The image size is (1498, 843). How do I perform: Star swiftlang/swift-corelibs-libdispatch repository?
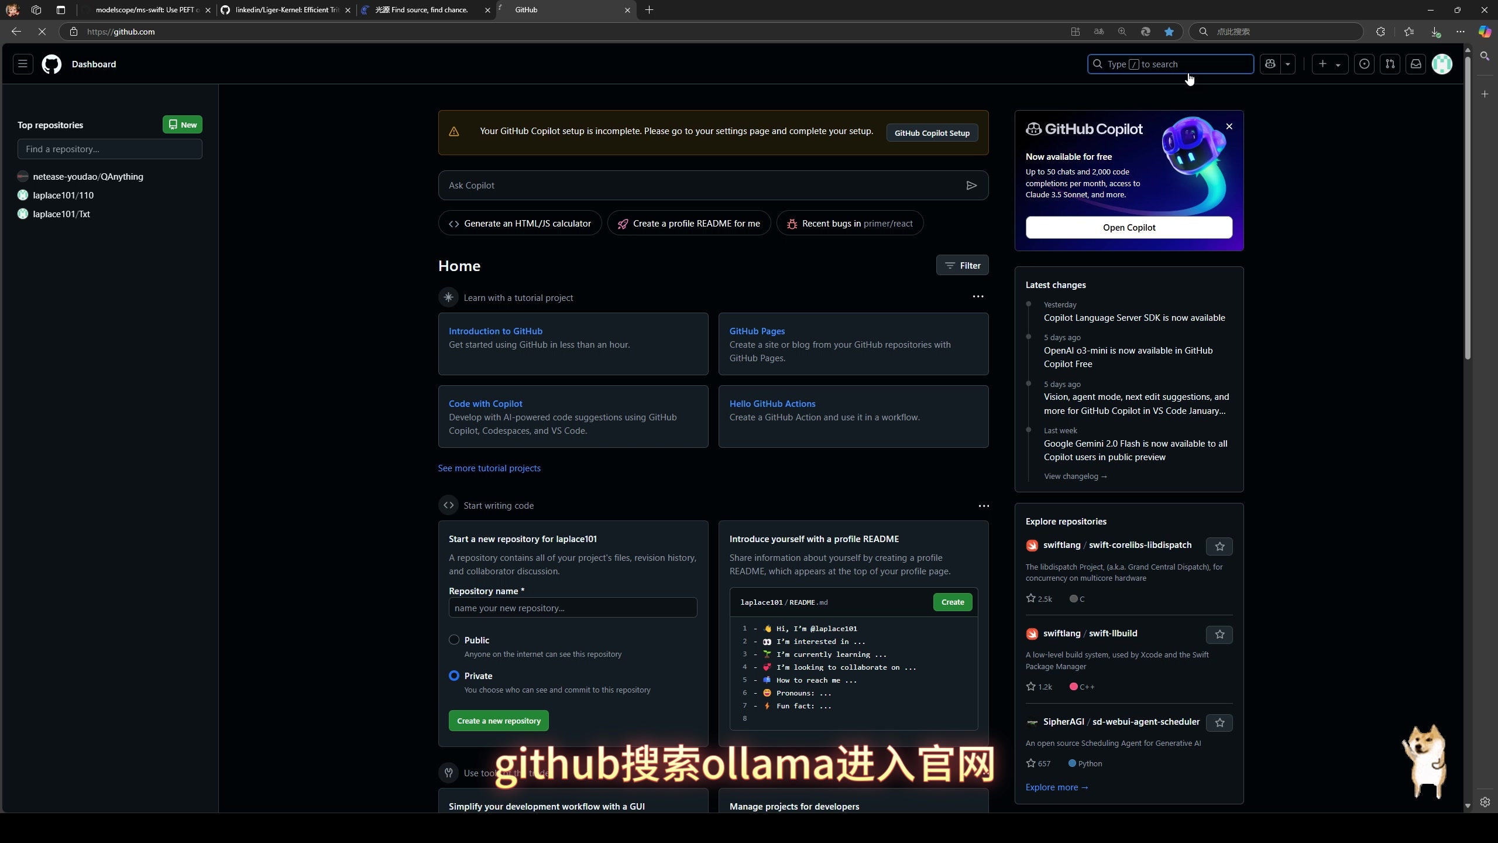[1219, 546]
